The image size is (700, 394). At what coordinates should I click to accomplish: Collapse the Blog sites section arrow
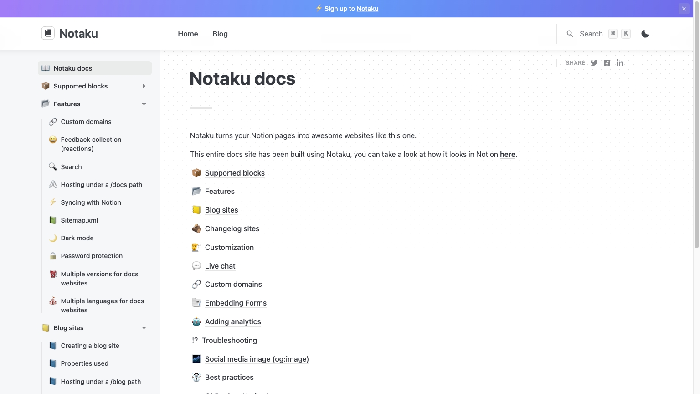(144, 328)
